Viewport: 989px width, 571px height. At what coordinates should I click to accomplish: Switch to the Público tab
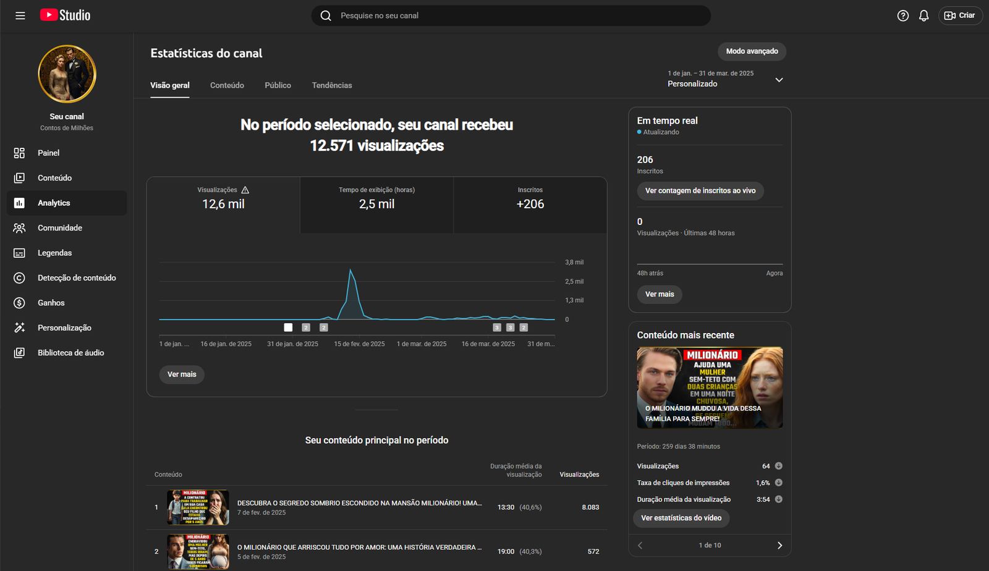pyautogui.click(x=278, y=85)
